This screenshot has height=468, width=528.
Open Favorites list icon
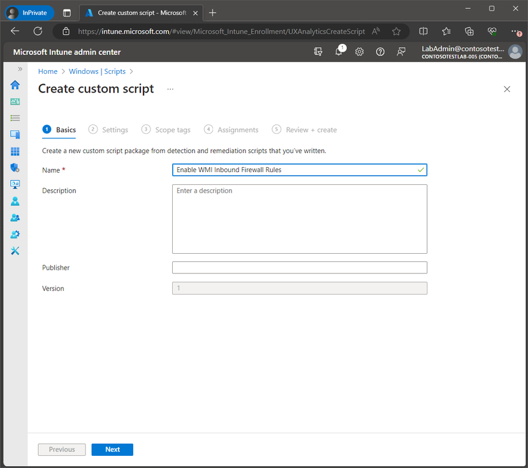pyautogui.click(x=446, y=31)
